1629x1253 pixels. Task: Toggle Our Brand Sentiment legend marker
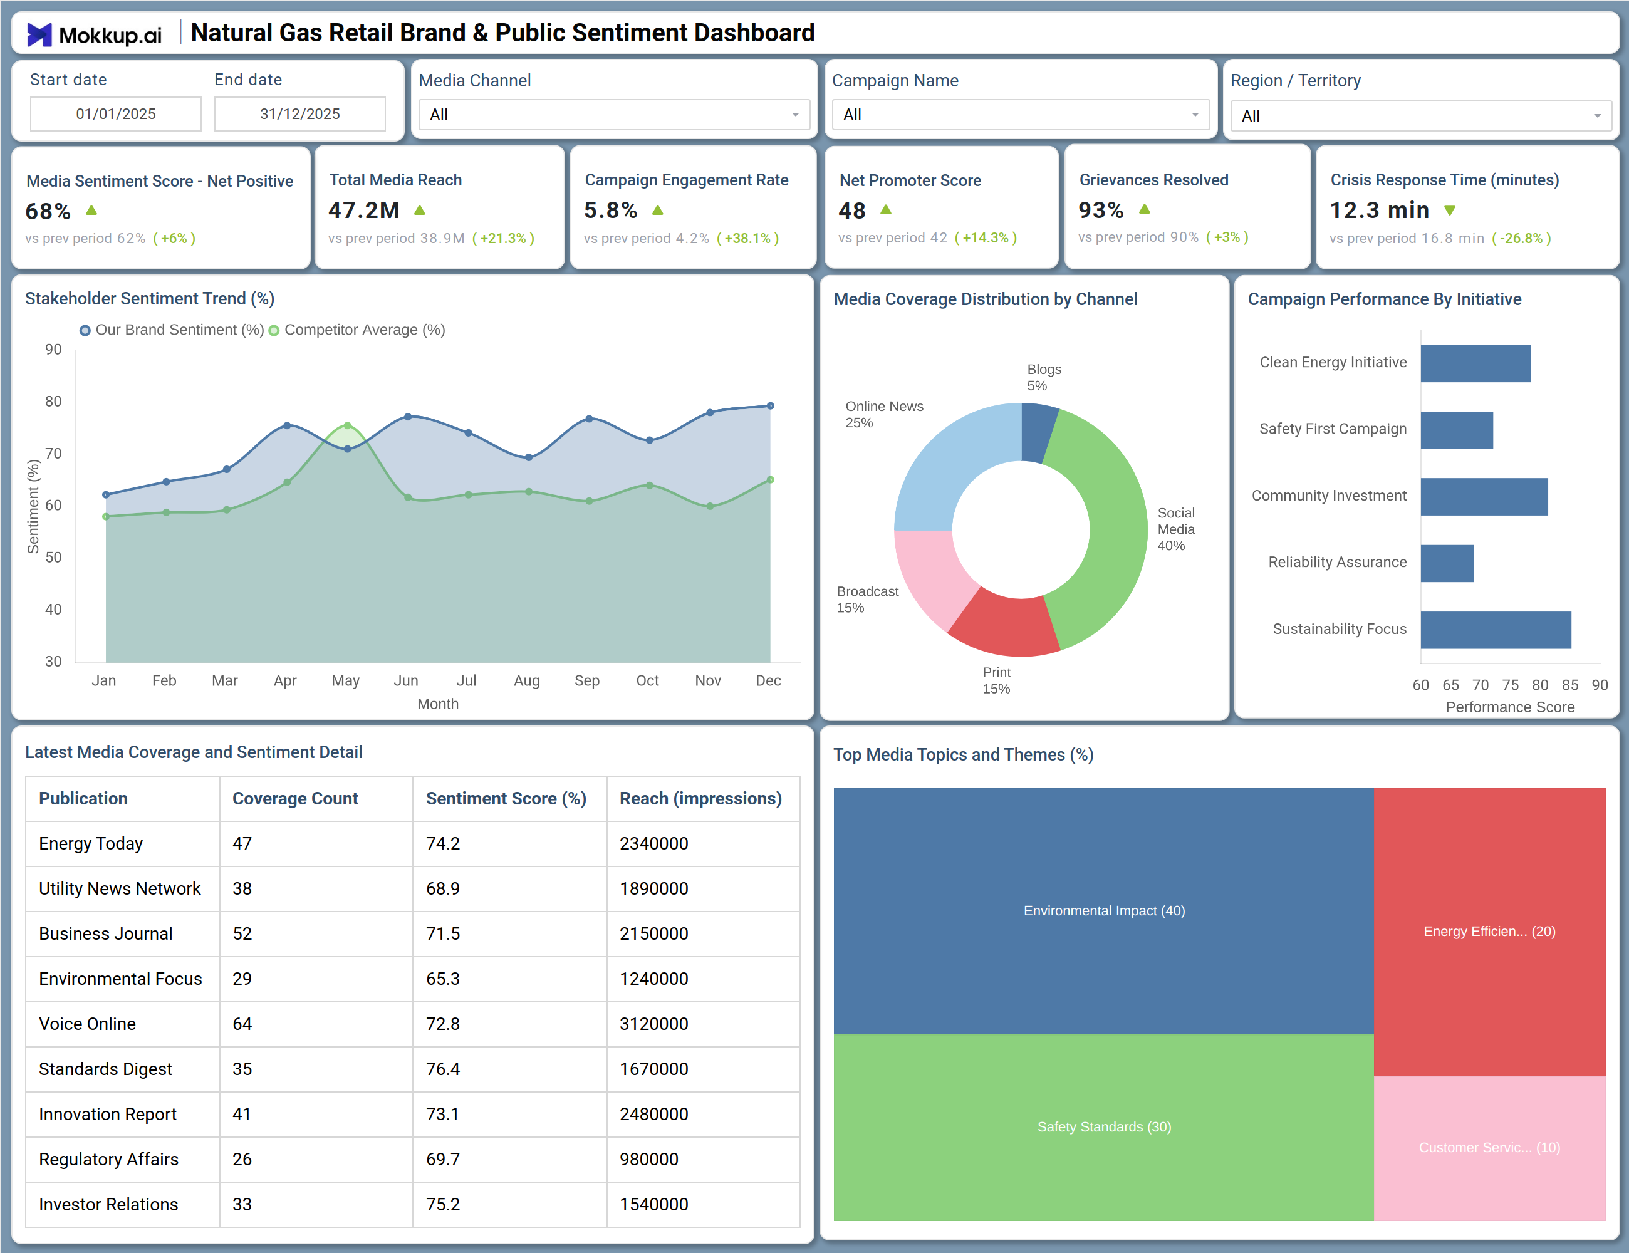[x=85, y=330]
